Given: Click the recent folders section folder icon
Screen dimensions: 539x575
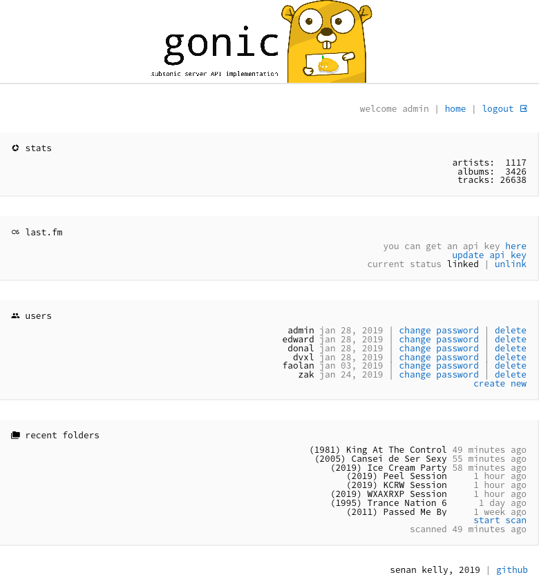Looking at the screenshot, I should click(15, 435).
